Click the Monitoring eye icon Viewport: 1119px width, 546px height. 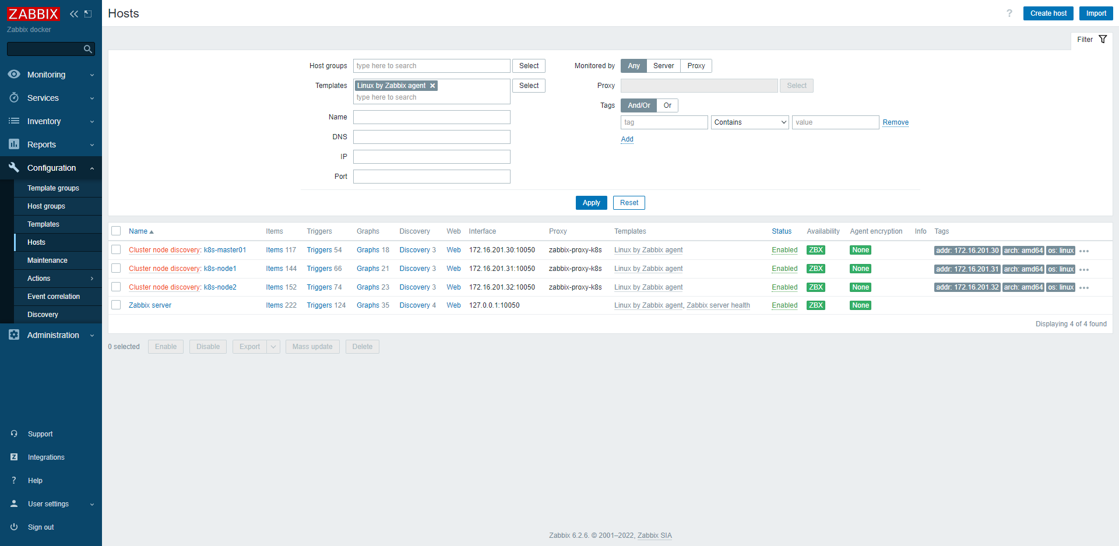(14, 74)
